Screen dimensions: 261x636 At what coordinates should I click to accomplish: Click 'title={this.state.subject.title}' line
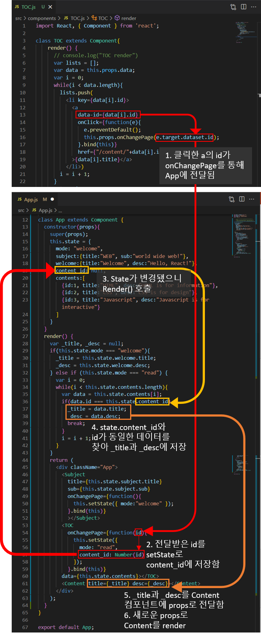coord(115,481)
